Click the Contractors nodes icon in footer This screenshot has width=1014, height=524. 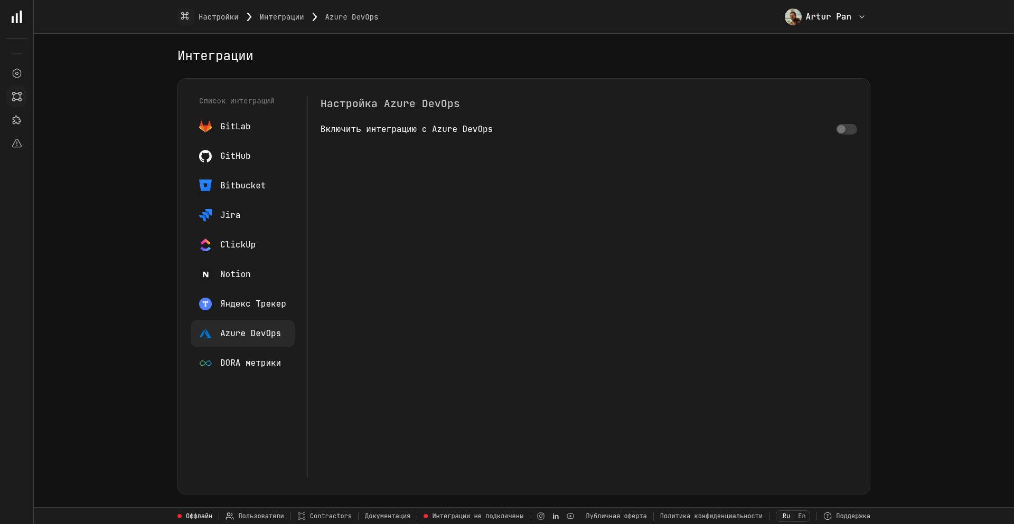(x=302, y=516)
